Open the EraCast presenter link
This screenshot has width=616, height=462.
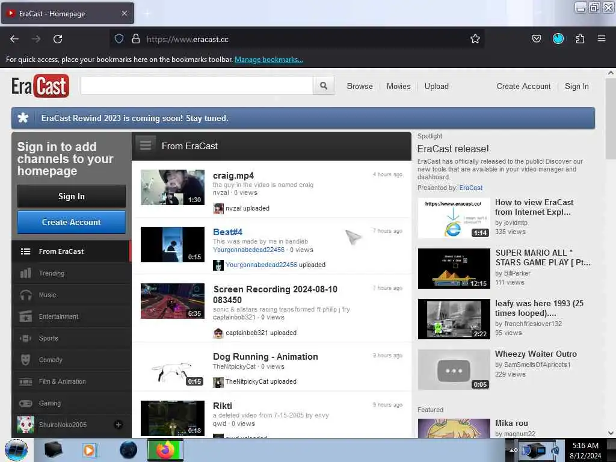tap(470, 188)
